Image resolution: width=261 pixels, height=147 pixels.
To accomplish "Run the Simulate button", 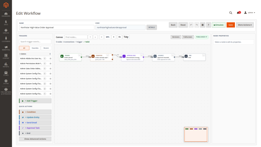I will pyautogui.click(x=219, y=25).
